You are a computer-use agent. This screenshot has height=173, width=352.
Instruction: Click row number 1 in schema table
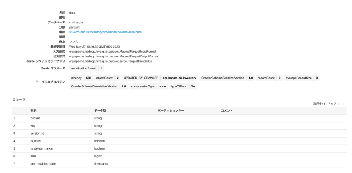pyautogui.click(x=14, y=118)
